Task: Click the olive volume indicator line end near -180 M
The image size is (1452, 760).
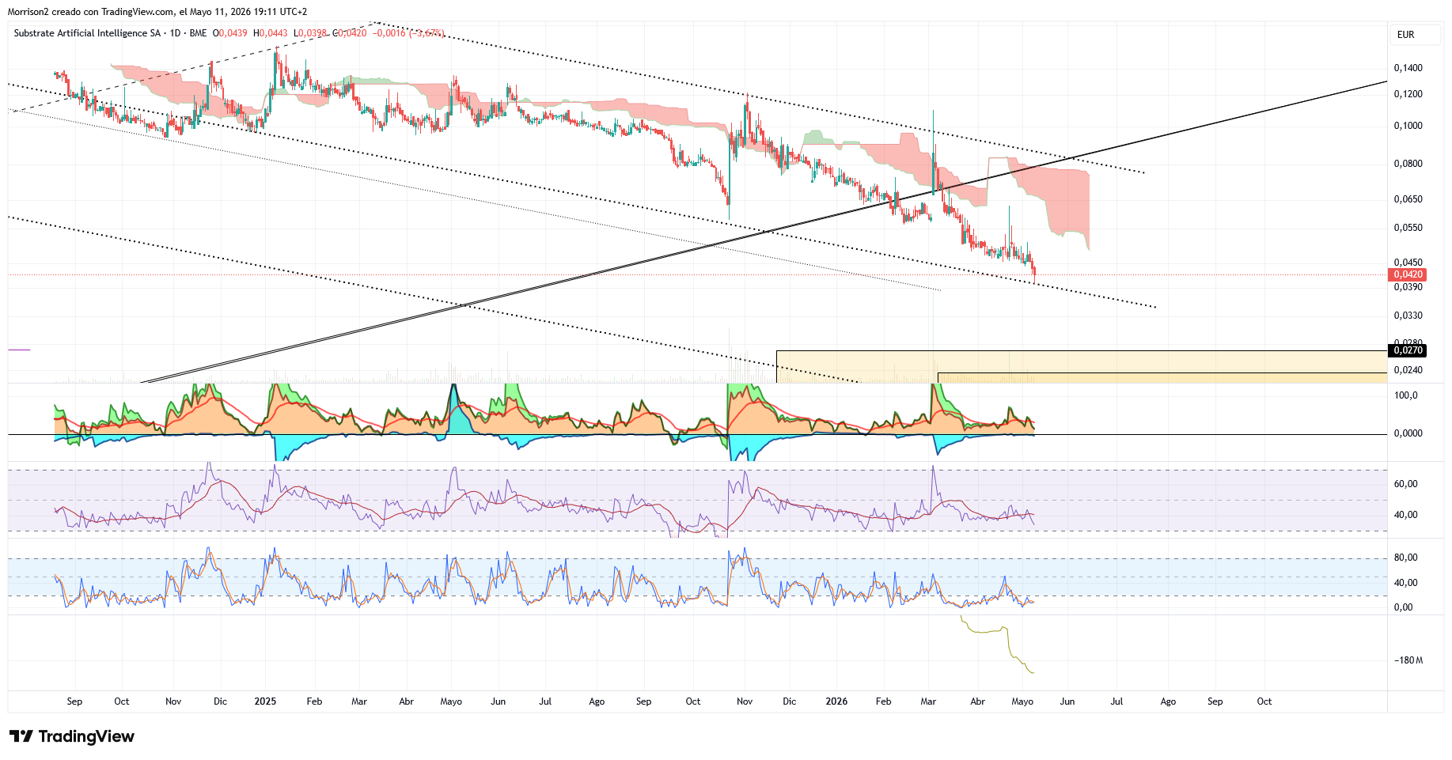Action: 1032,673
